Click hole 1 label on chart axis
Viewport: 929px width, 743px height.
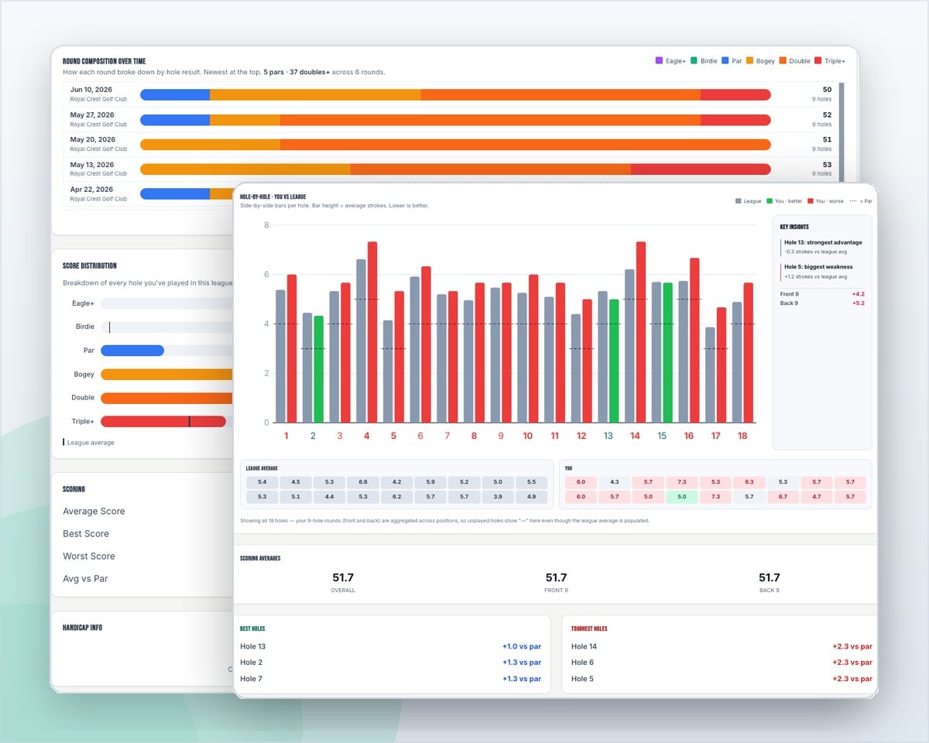click(286, 436)
